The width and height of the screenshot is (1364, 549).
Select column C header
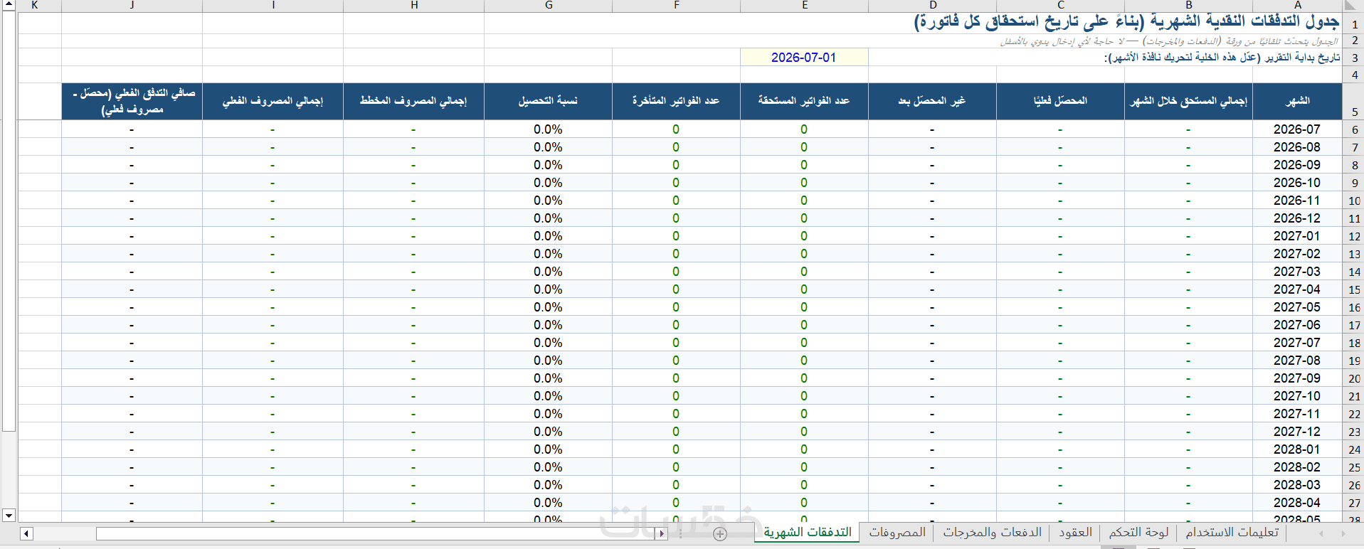[x=1060, y=5]
